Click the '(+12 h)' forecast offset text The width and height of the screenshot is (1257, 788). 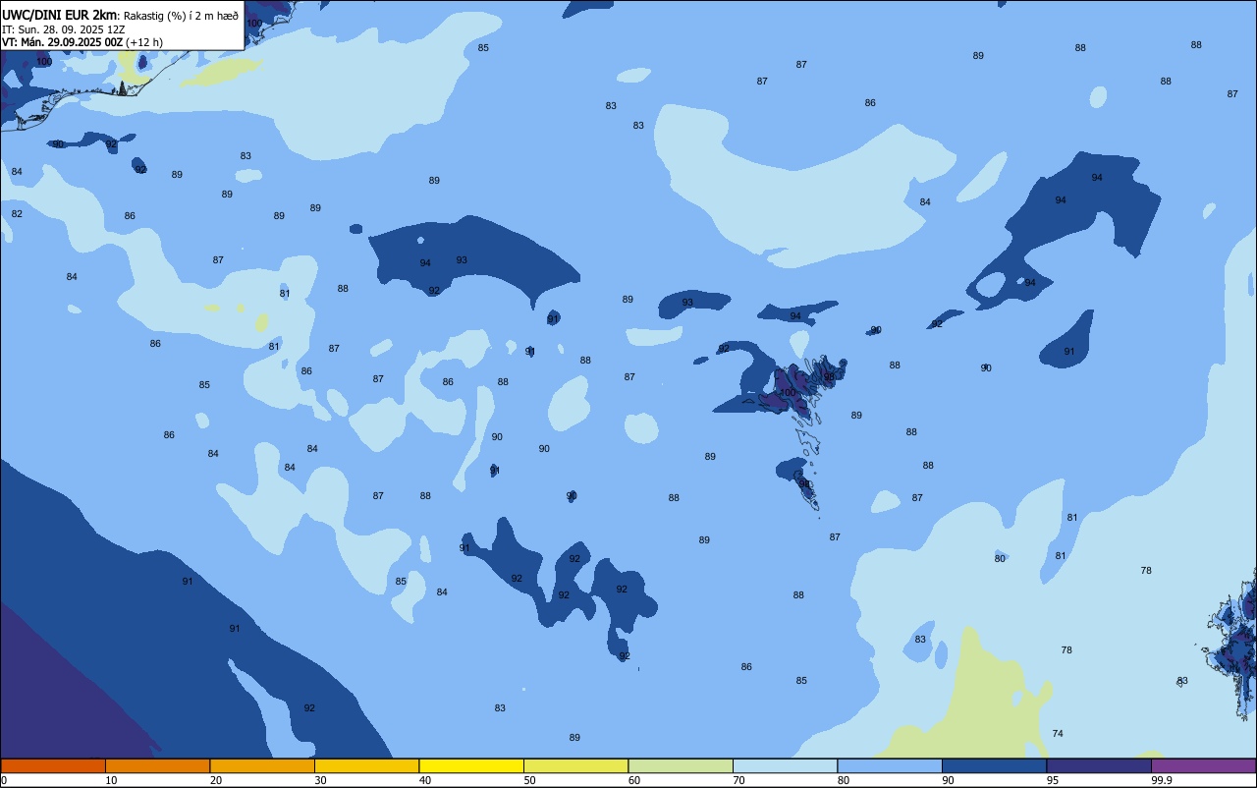pos(144,42)
